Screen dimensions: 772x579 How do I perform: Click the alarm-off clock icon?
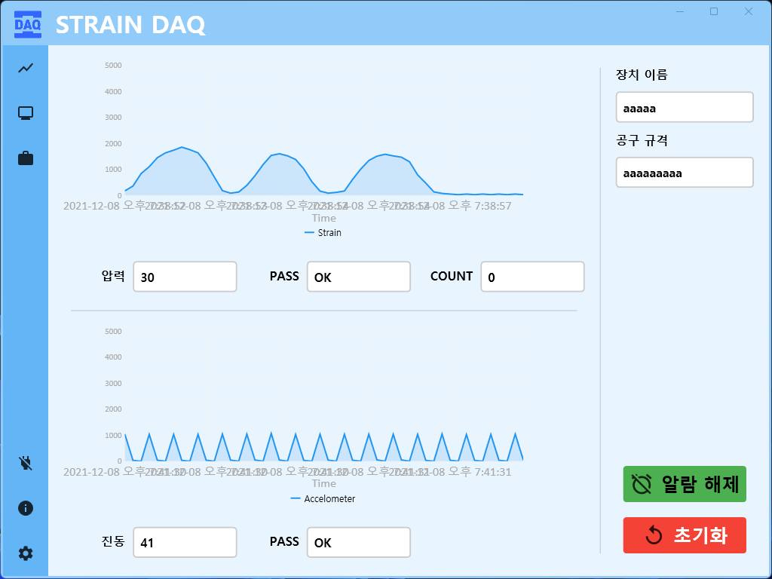click(x=642, y=485)
